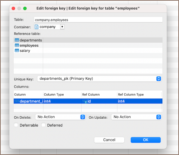Image resolution: width=179 pixels, height=155 pixels.
Task: Open the Container dropdown arrow
Action: click(x=62, y=27)
